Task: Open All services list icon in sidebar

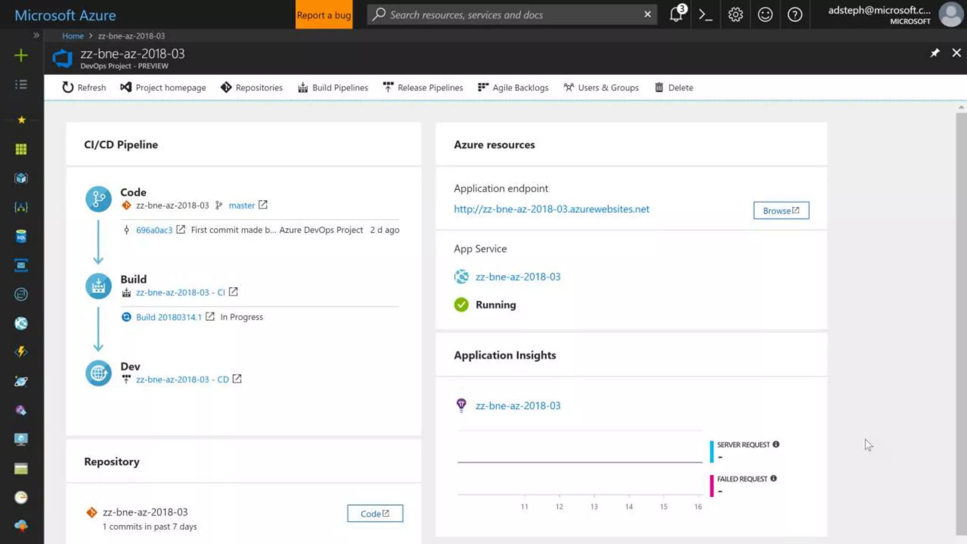Action: (x=21, y=85)
